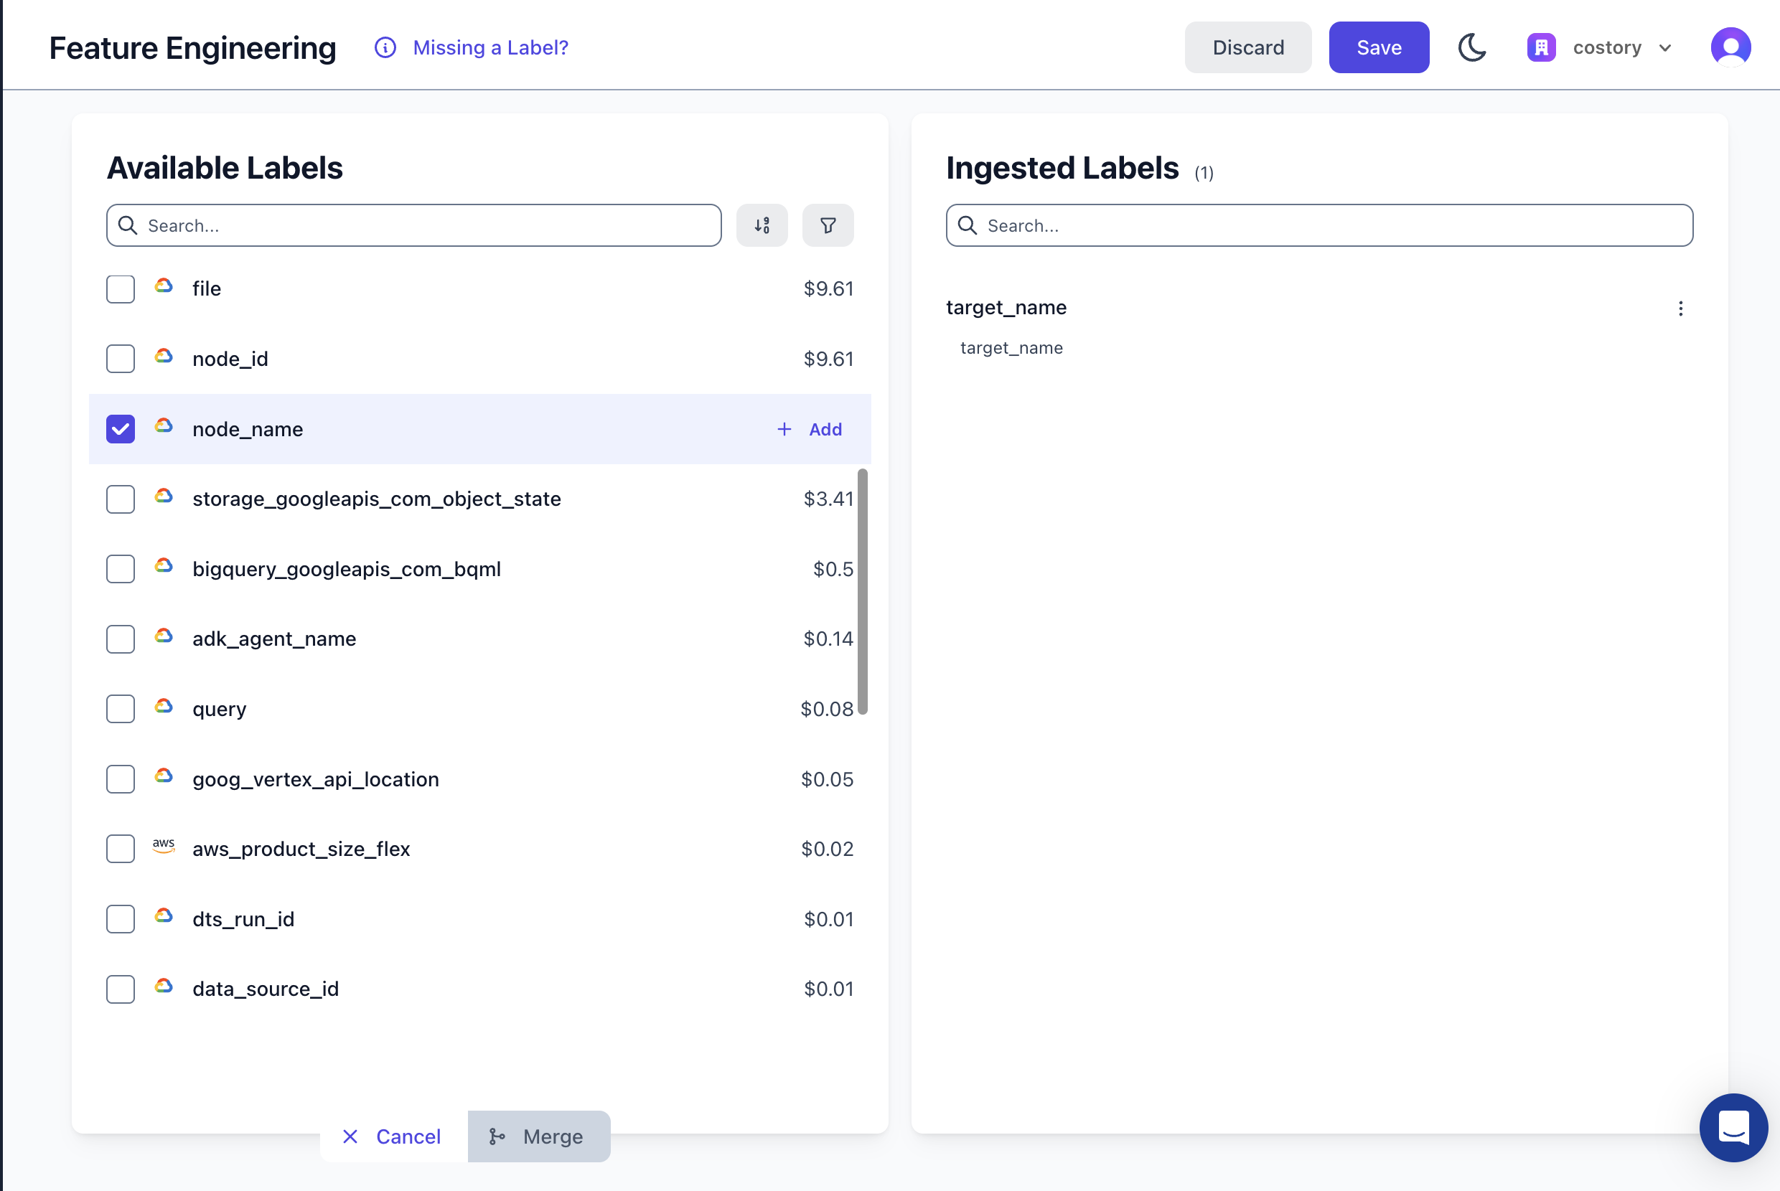This screenshot has width=1780, height=1191.
Task: Click the costory organization building icon
Action: [1541, 47]
